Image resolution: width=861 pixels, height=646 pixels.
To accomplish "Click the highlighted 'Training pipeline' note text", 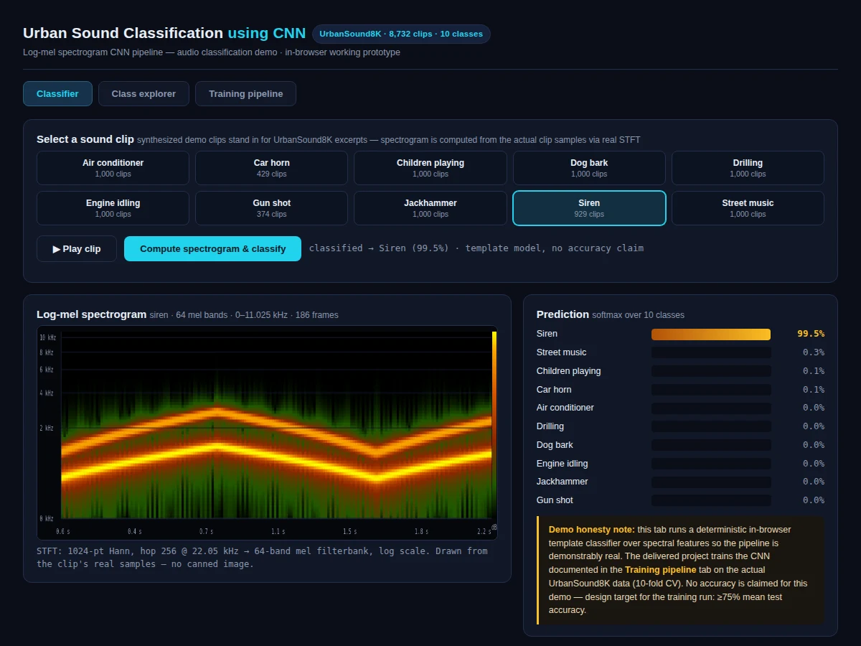I will click(660, 570).
